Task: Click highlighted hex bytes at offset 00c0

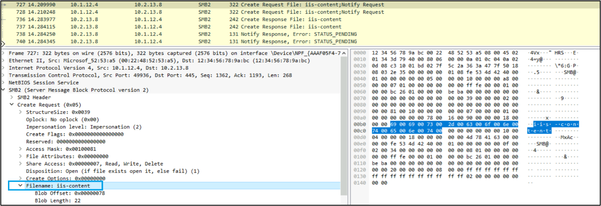Action: [407, 131]
